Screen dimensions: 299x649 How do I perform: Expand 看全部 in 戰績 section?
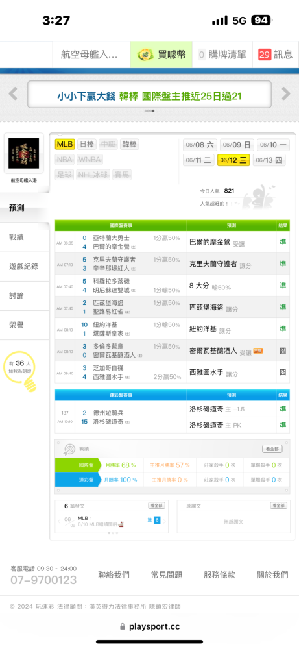272,449
